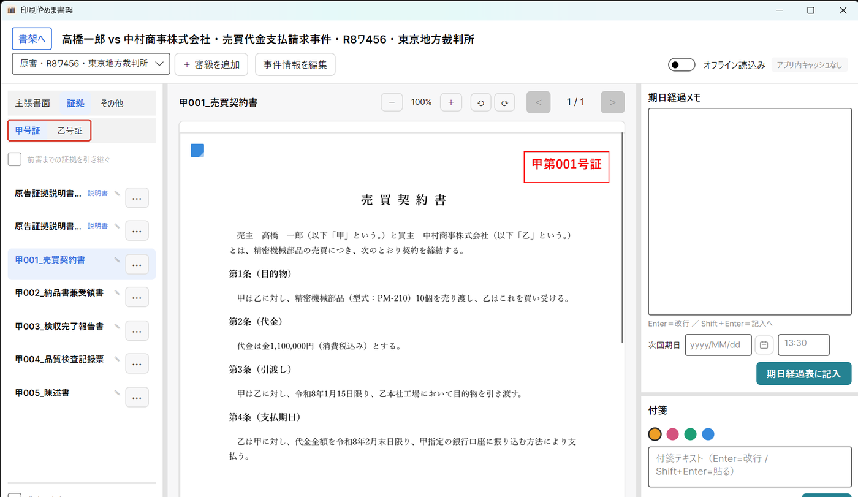Go to the next page
The image size is (858, 497).
click(612, 102)
